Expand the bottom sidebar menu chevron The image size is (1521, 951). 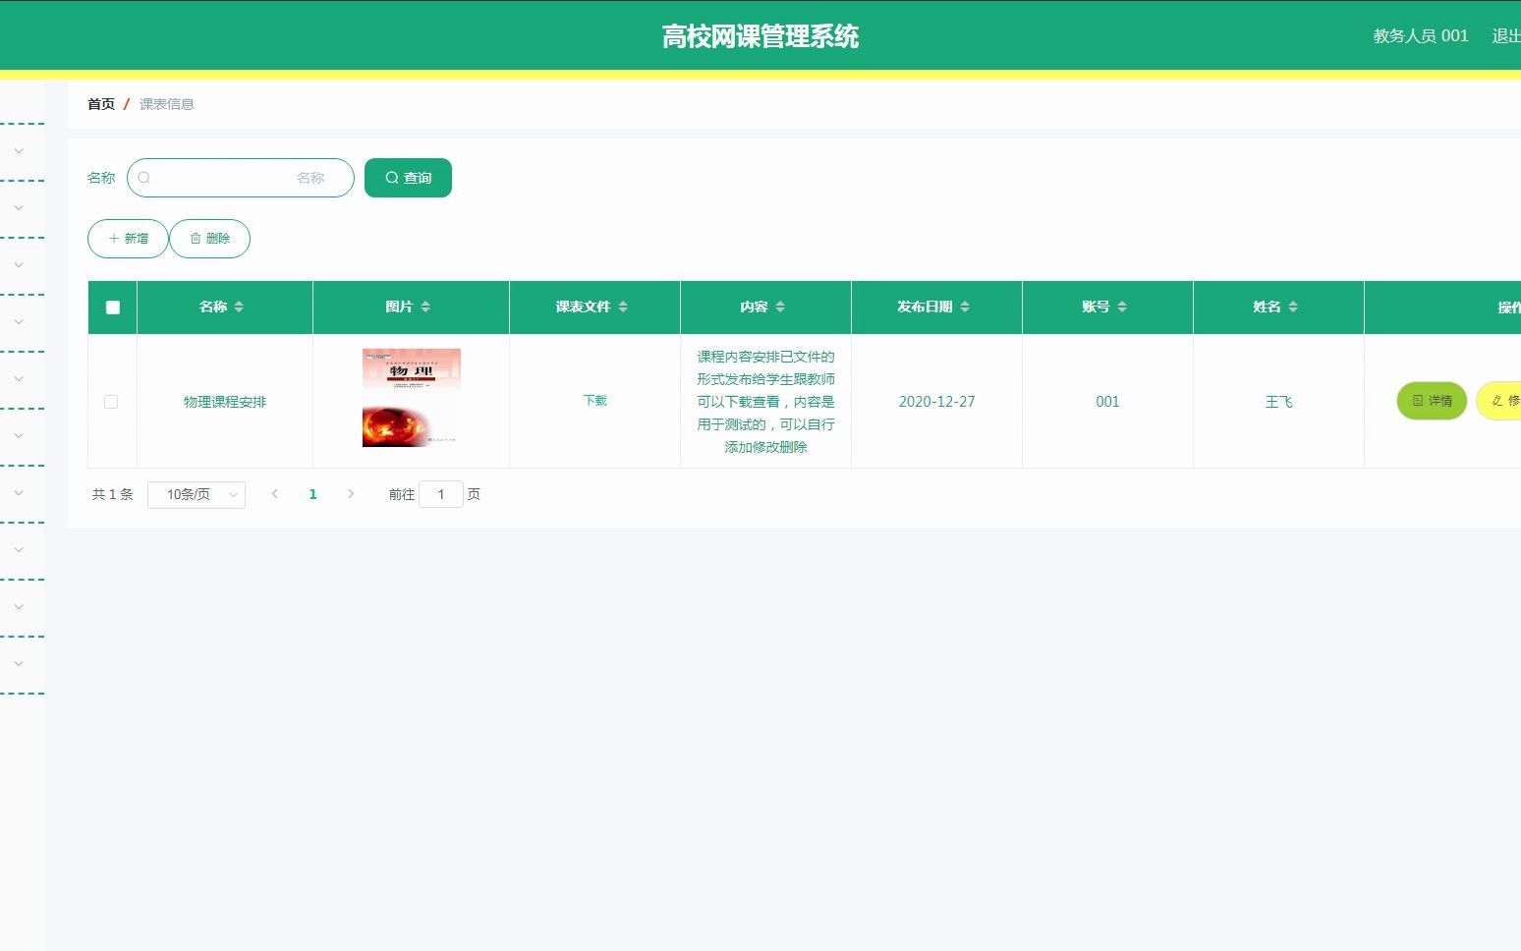pyautogui.click(x=19, y=663)
